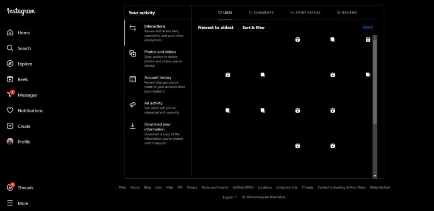Open the Home icon in sidebar

coord(10,33)
